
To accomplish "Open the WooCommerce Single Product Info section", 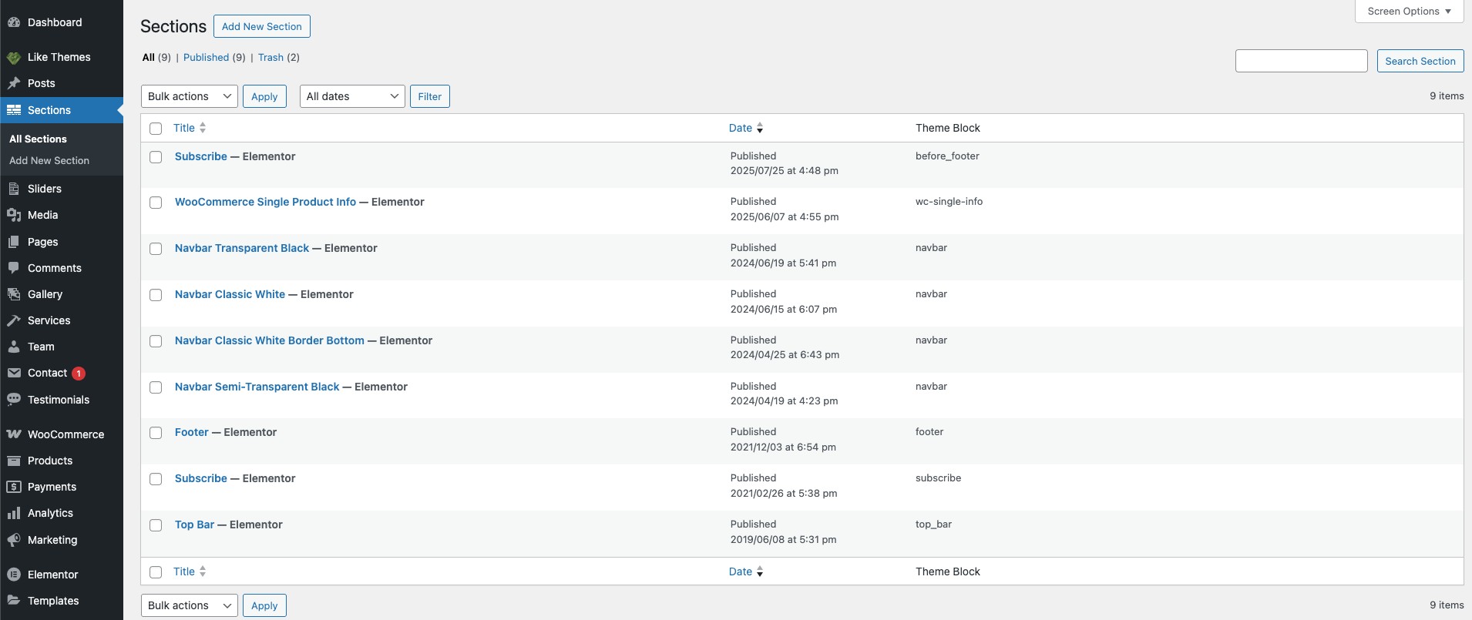I will point(265,202).
